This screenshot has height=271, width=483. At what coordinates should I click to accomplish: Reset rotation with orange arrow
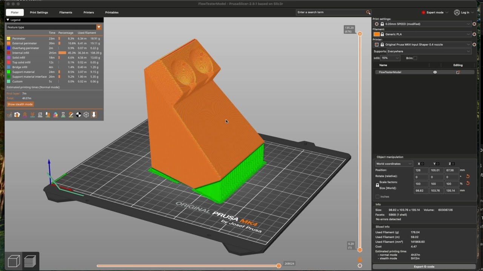point(468,177)
